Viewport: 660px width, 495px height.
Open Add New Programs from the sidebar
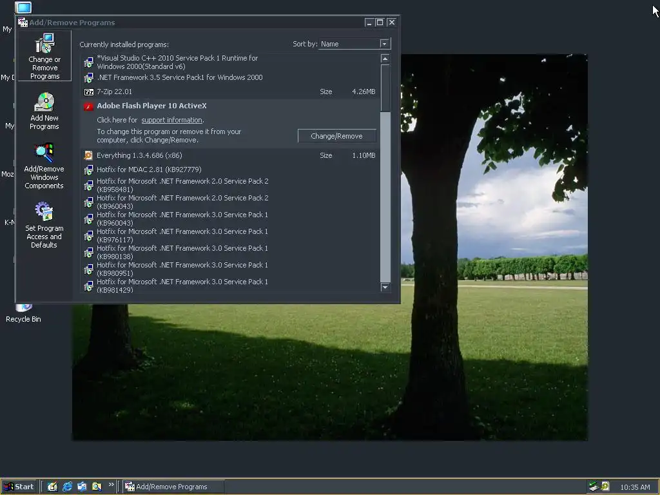tap(44, 111)
